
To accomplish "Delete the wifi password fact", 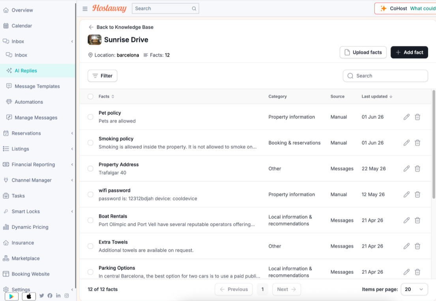I will coord(417,194).
